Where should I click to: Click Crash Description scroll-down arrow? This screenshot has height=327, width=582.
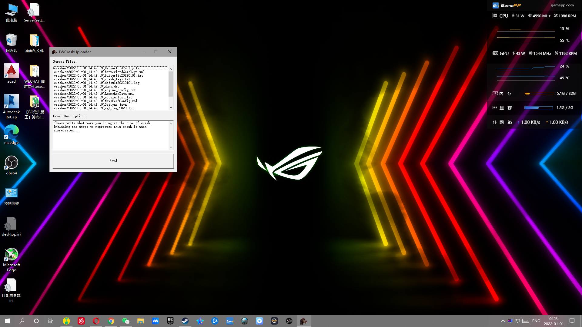(171, 147)
